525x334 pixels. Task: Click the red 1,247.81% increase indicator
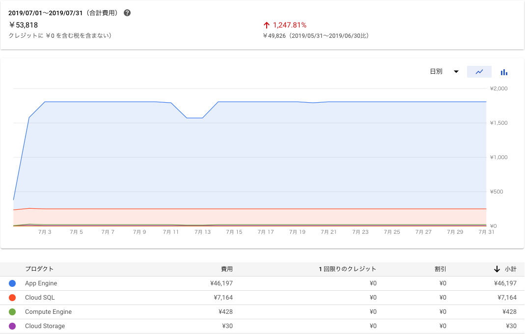click(285, 25)
